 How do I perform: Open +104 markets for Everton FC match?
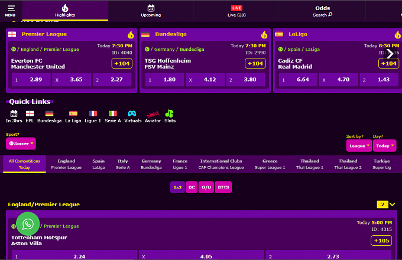[x=122, y=63]
